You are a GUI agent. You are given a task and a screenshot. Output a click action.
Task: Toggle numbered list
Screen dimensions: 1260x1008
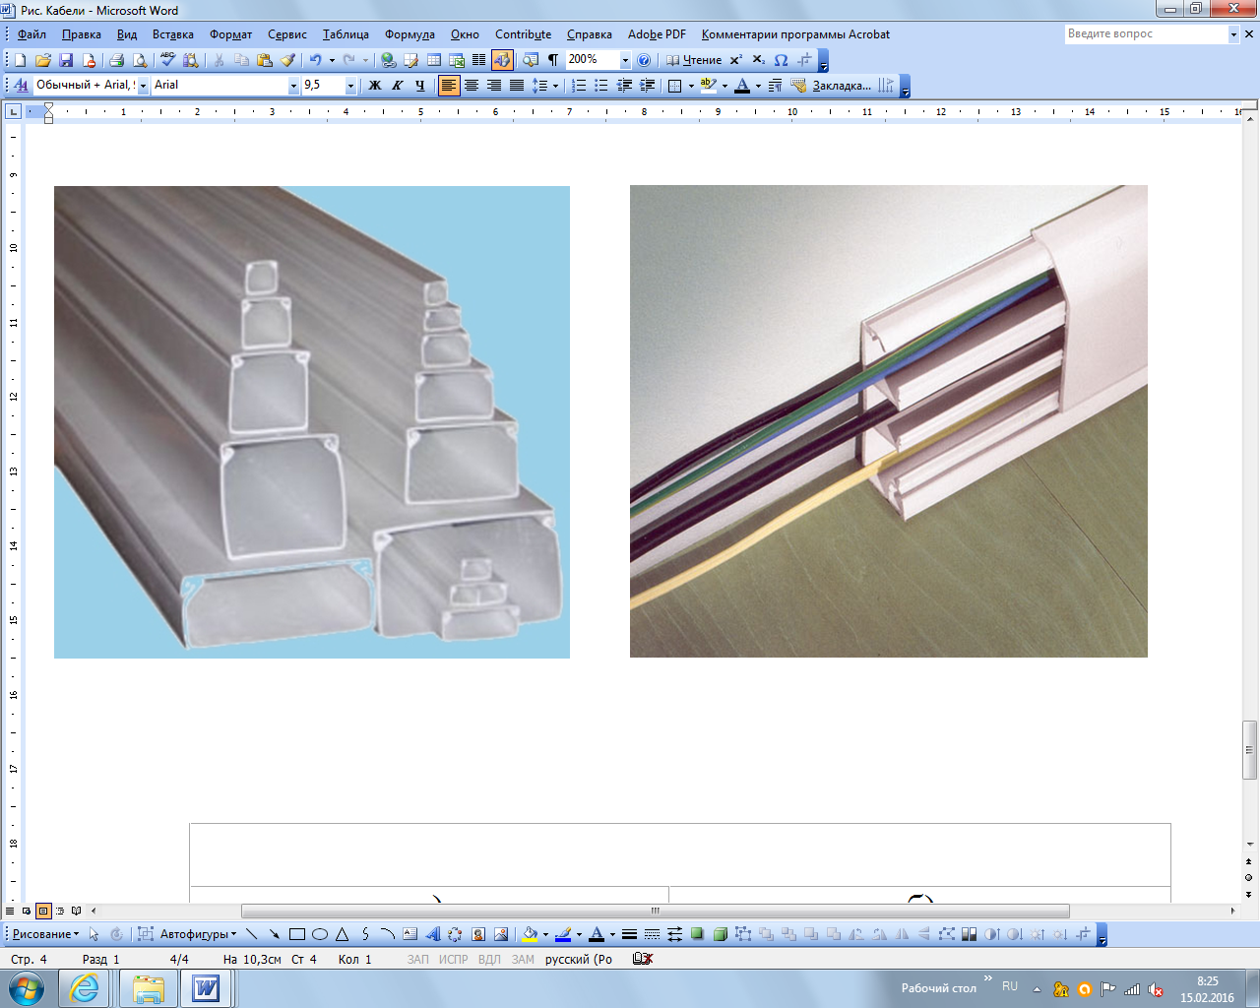pyautogui.click(x=579, y=86)
